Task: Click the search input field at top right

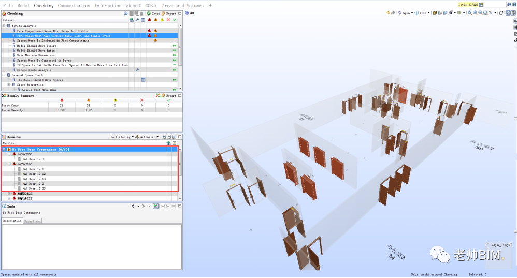Action: pyautogui.click(x=495, y=5)
